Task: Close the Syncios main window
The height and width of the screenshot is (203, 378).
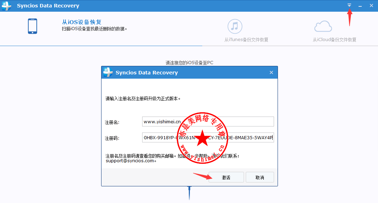Action: (x=372, y=6)
